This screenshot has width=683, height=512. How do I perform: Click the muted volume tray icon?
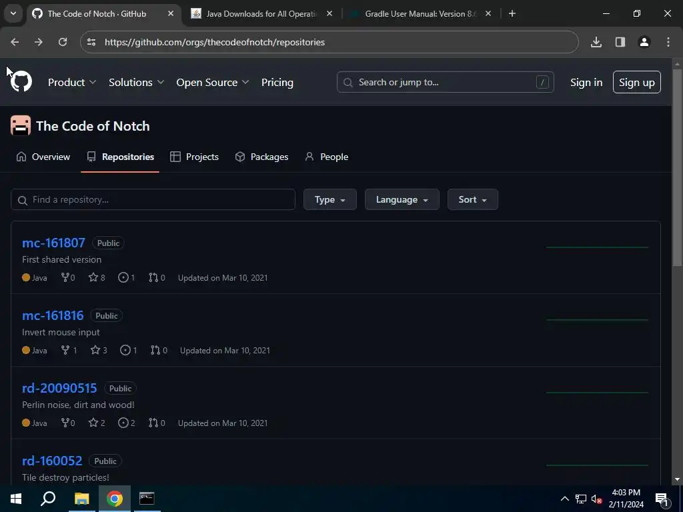pos(596,499)
